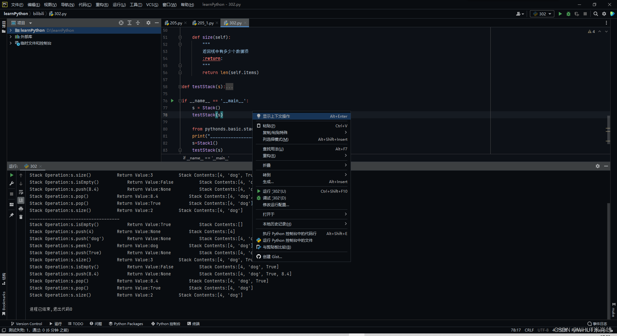Open IDE Settings via the gear icon

[604, 14]
